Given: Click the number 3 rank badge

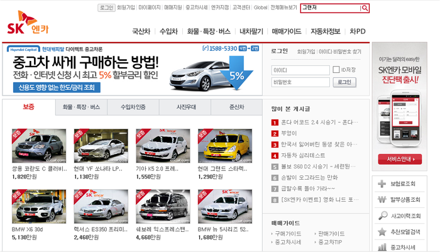Looking at the screenshot, I should 275,145.
